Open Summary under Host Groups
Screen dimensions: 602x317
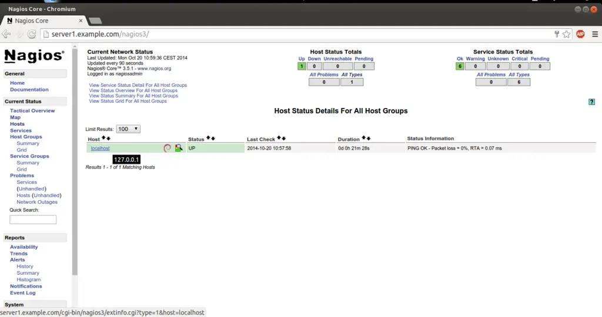(28, 143)
